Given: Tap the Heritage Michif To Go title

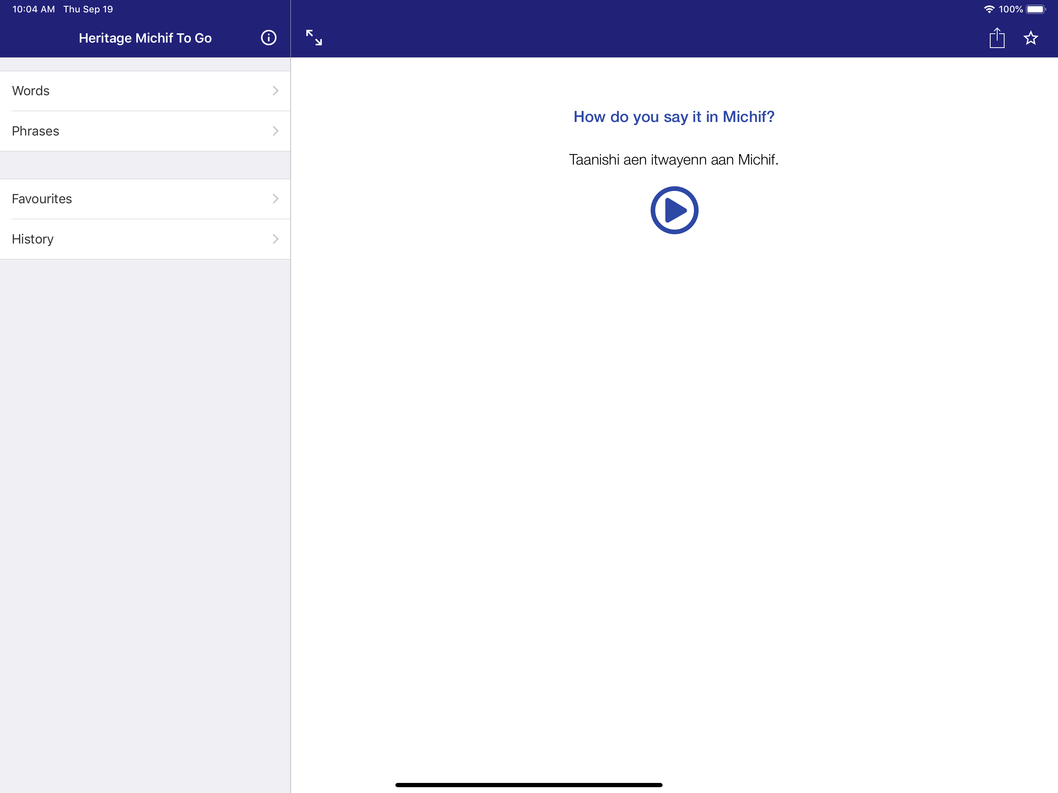Looking at the screenshot, I should pos(145,38).
